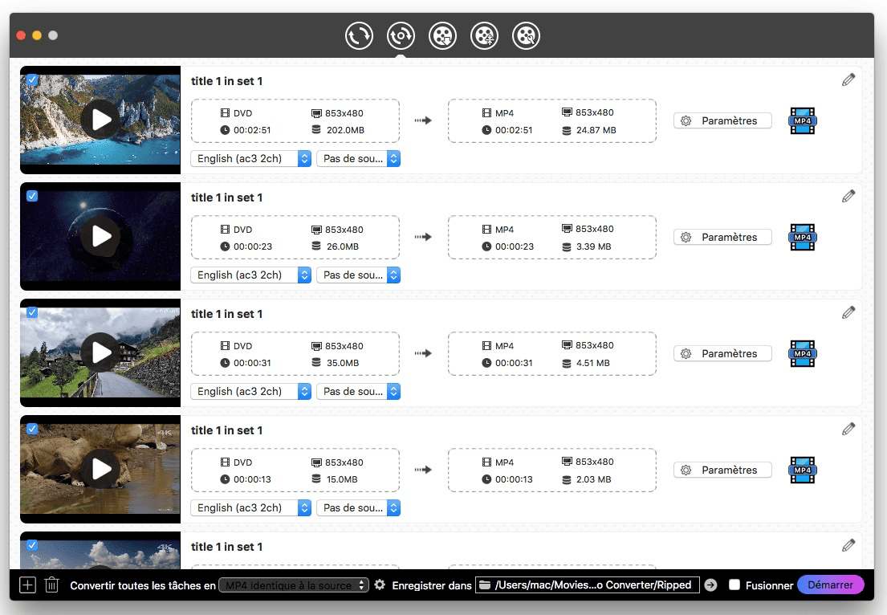
Task: Open the Pas de sou... subtitle dropdown for the 15.0MB video
Action: coord(358,508)
